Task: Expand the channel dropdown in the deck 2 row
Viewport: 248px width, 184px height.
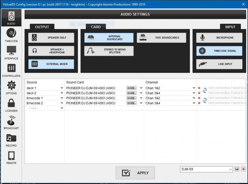Action: [x=194, y=93]
